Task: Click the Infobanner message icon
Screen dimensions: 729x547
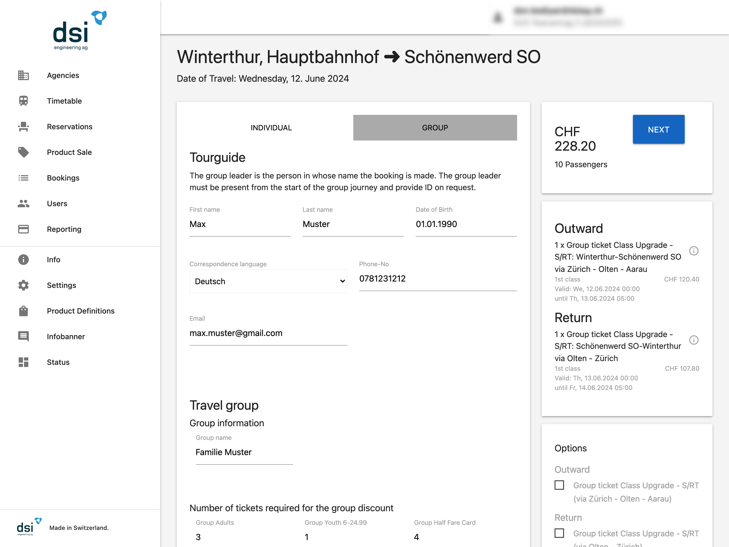Action: coord(23,337)
